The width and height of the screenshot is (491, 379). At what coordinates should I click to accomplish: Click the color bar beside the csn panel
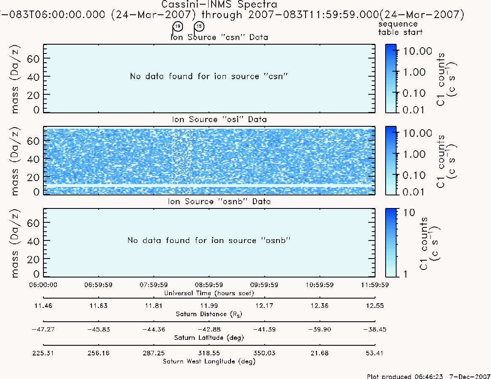[x=391, y=78]
